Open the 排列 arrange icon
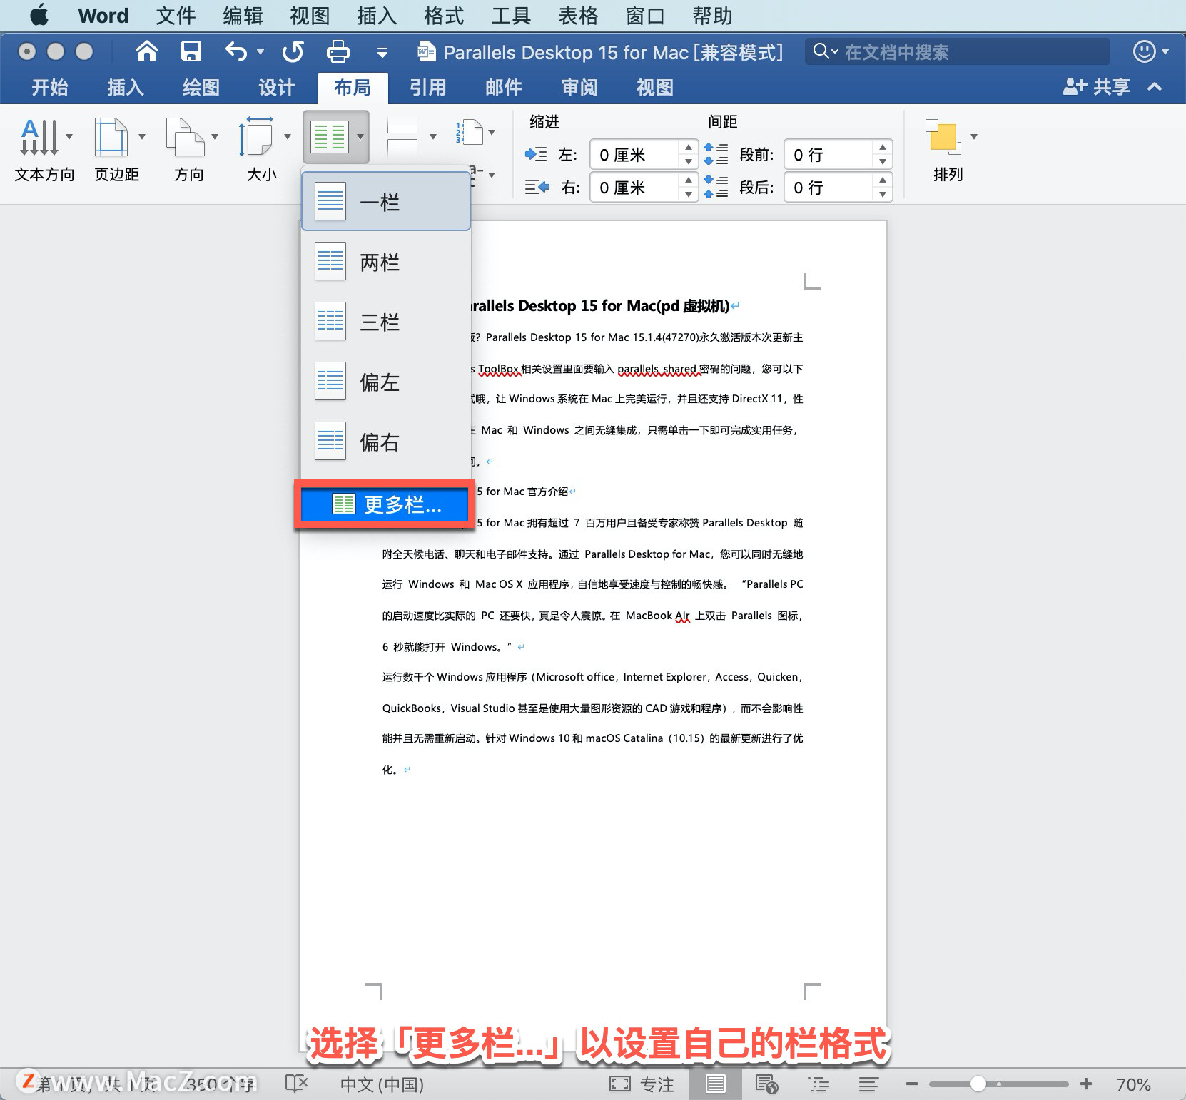1186x1100 pixels. tap(943, 136)
